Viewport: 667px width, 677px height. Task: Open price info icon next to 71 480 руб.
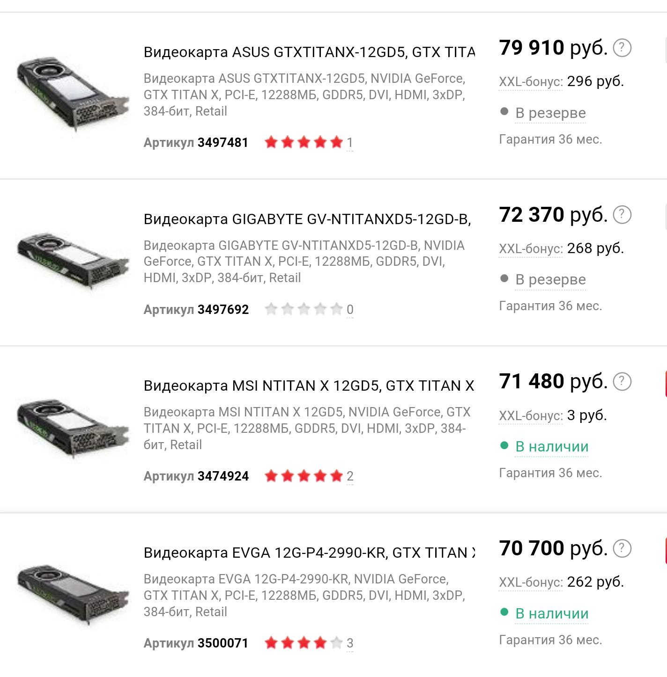622,382
